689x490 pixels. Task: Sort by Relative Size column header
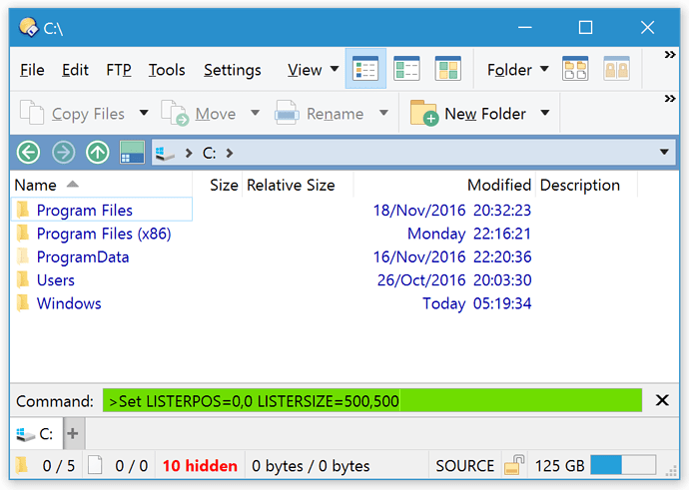pos(298,185)
